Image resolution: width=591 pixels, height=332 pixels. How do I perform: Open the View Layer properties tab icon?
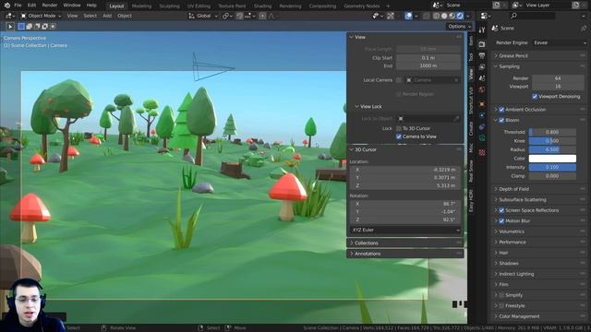coord(482,67)
